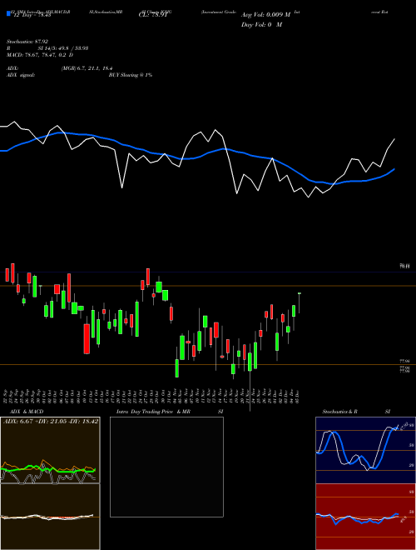Click the blue 12 Day SMA legend square
Image resolution: width=416 pixels, height=550 pixels.
coord(8,13)
